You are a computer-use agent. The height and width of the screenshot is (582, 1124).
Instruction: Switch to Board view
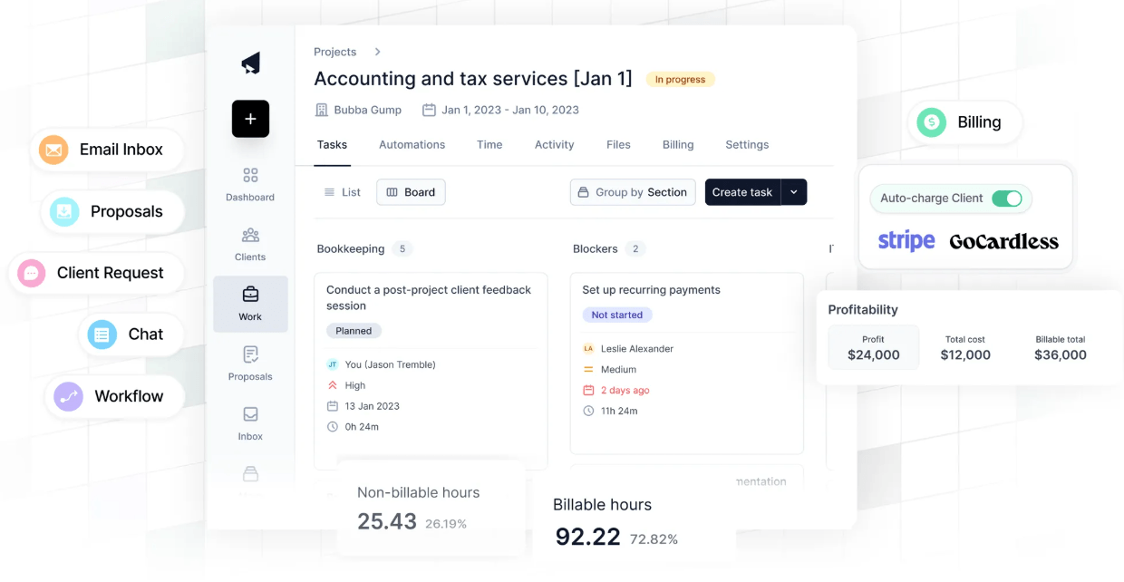click(411, 192)
